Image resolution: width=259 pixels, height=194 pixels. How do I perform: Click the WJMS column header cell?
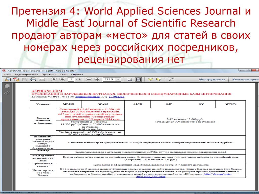[230, 104]
